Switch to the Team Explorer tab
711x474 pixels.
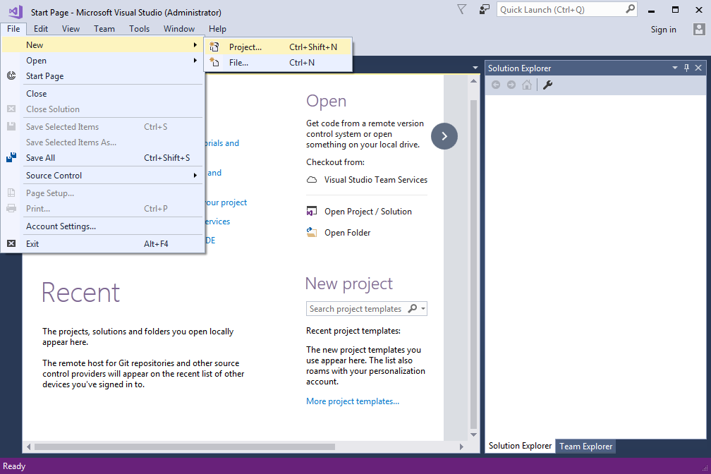(x=586, y=446)
